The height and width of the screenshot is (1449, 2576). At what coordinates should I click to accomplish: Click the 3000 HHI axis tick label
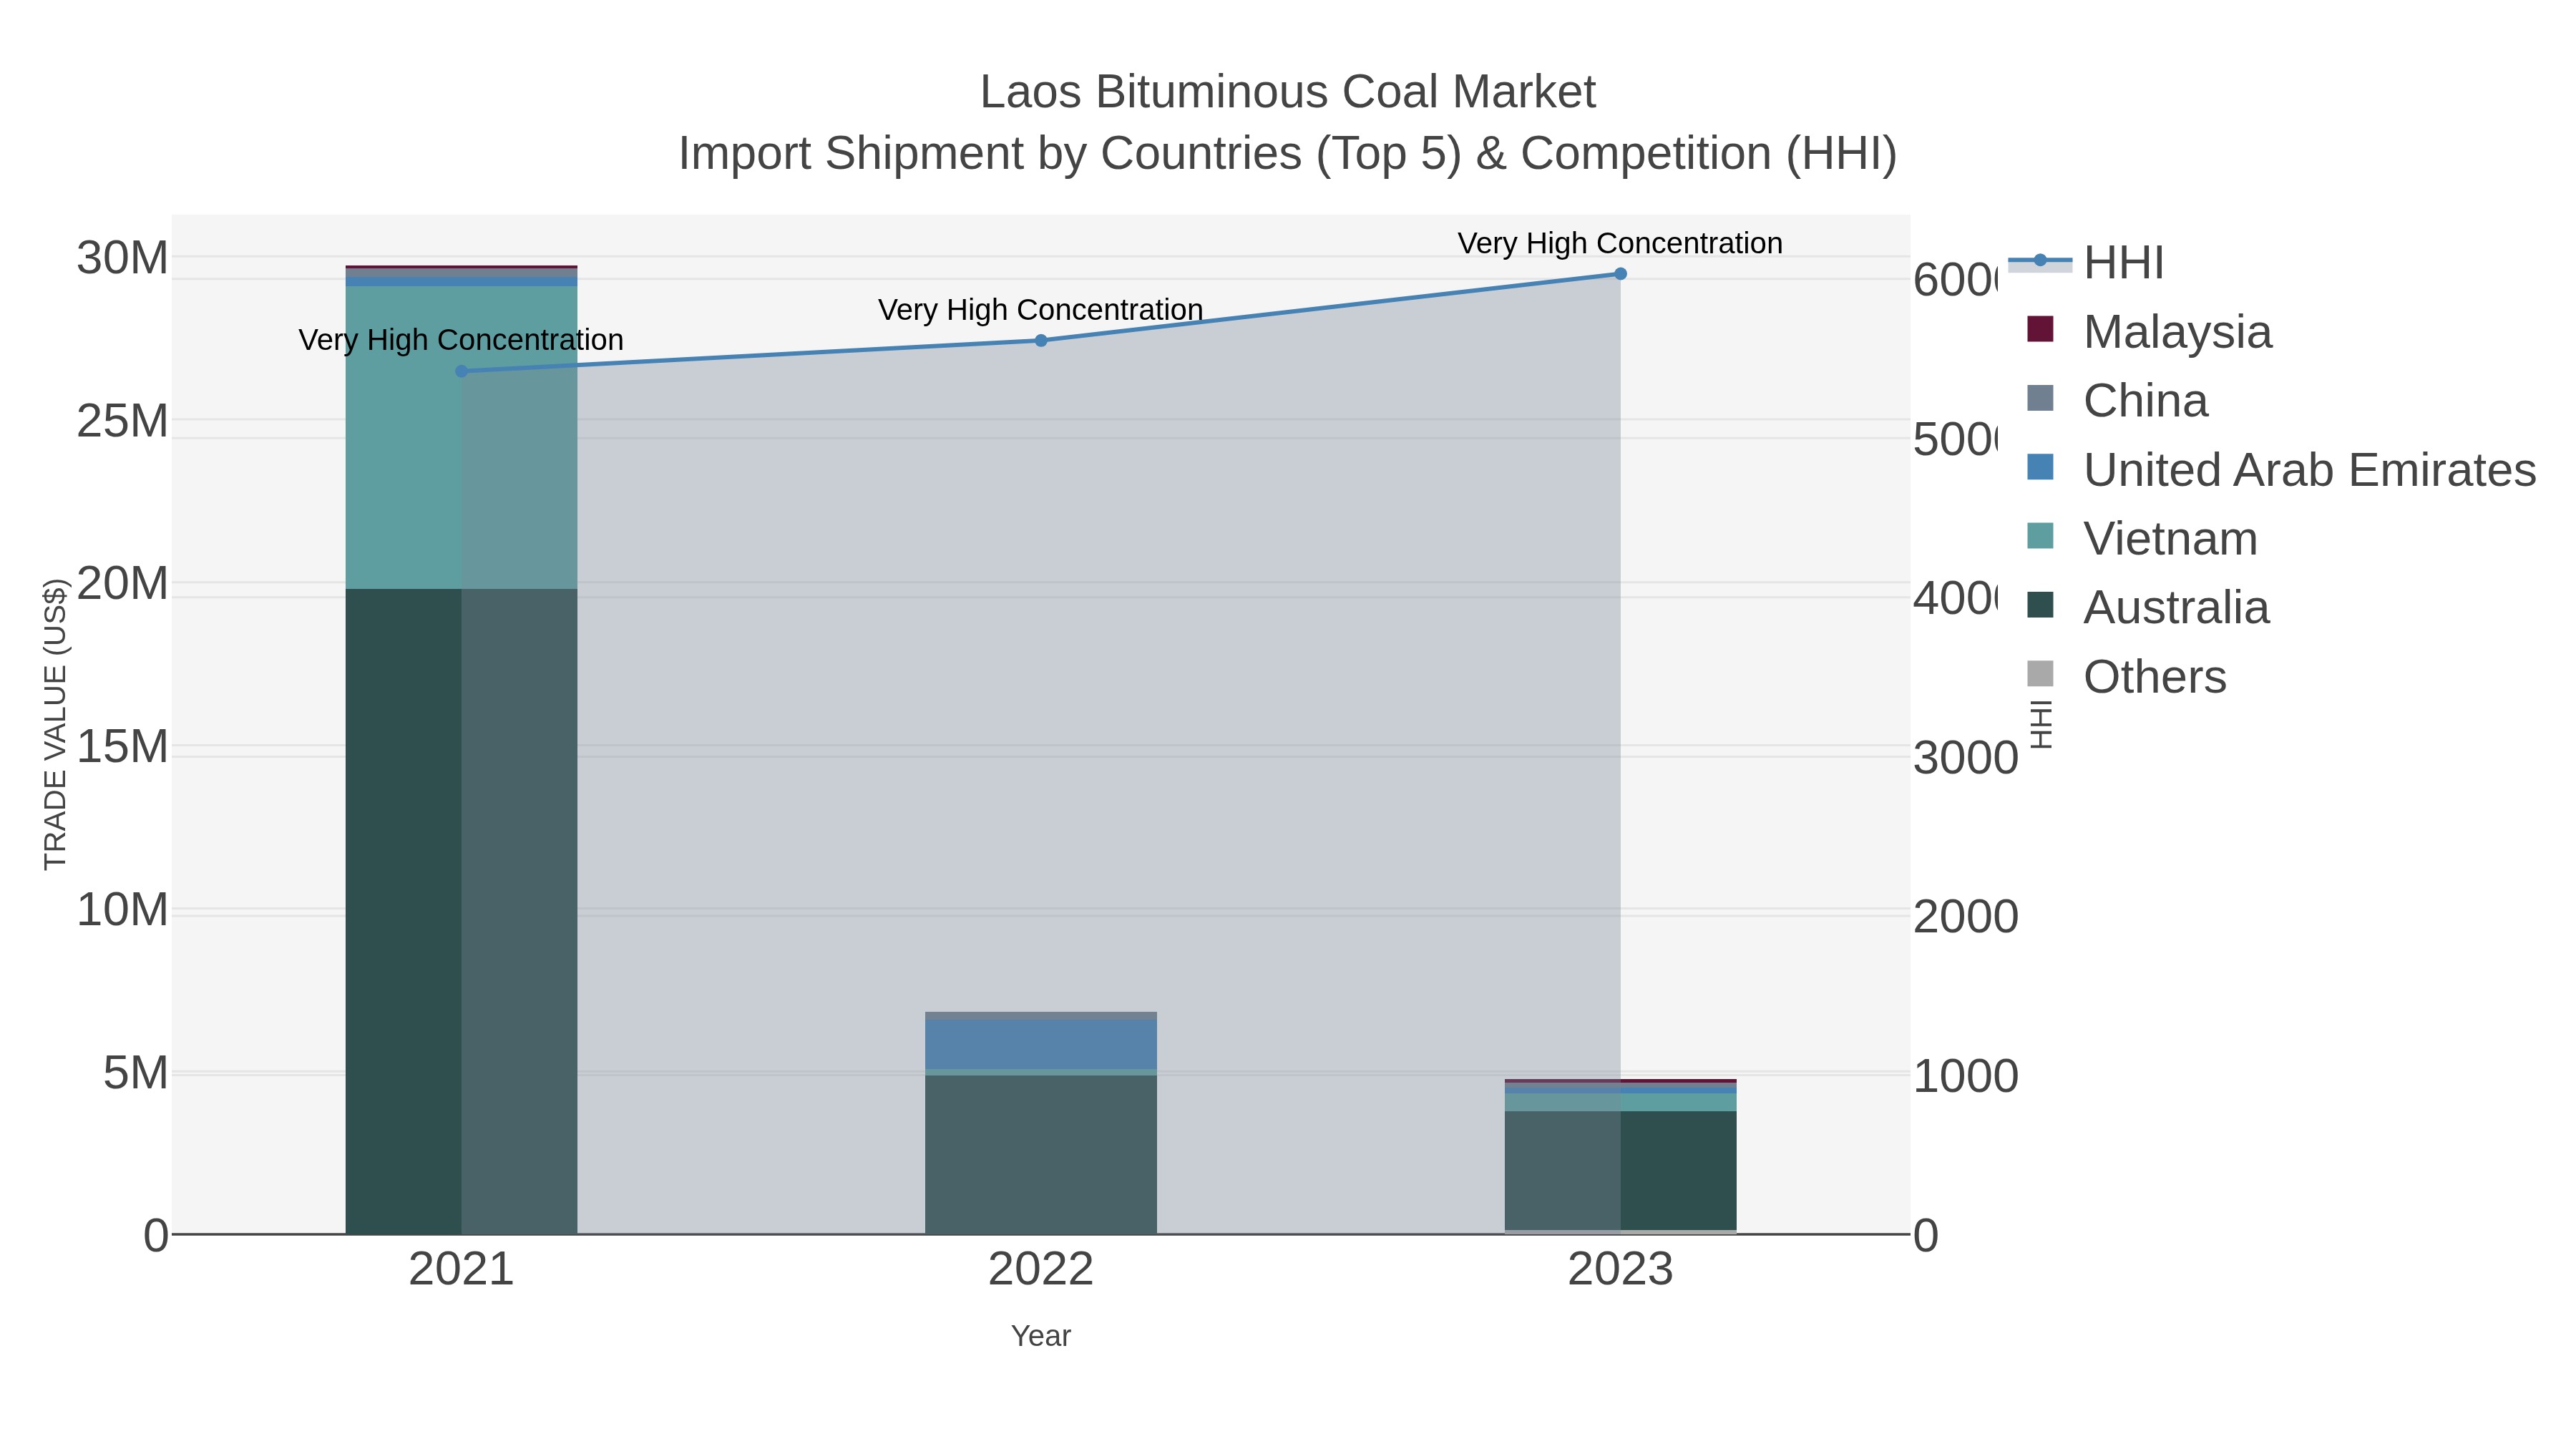(x=1966, y=757)
